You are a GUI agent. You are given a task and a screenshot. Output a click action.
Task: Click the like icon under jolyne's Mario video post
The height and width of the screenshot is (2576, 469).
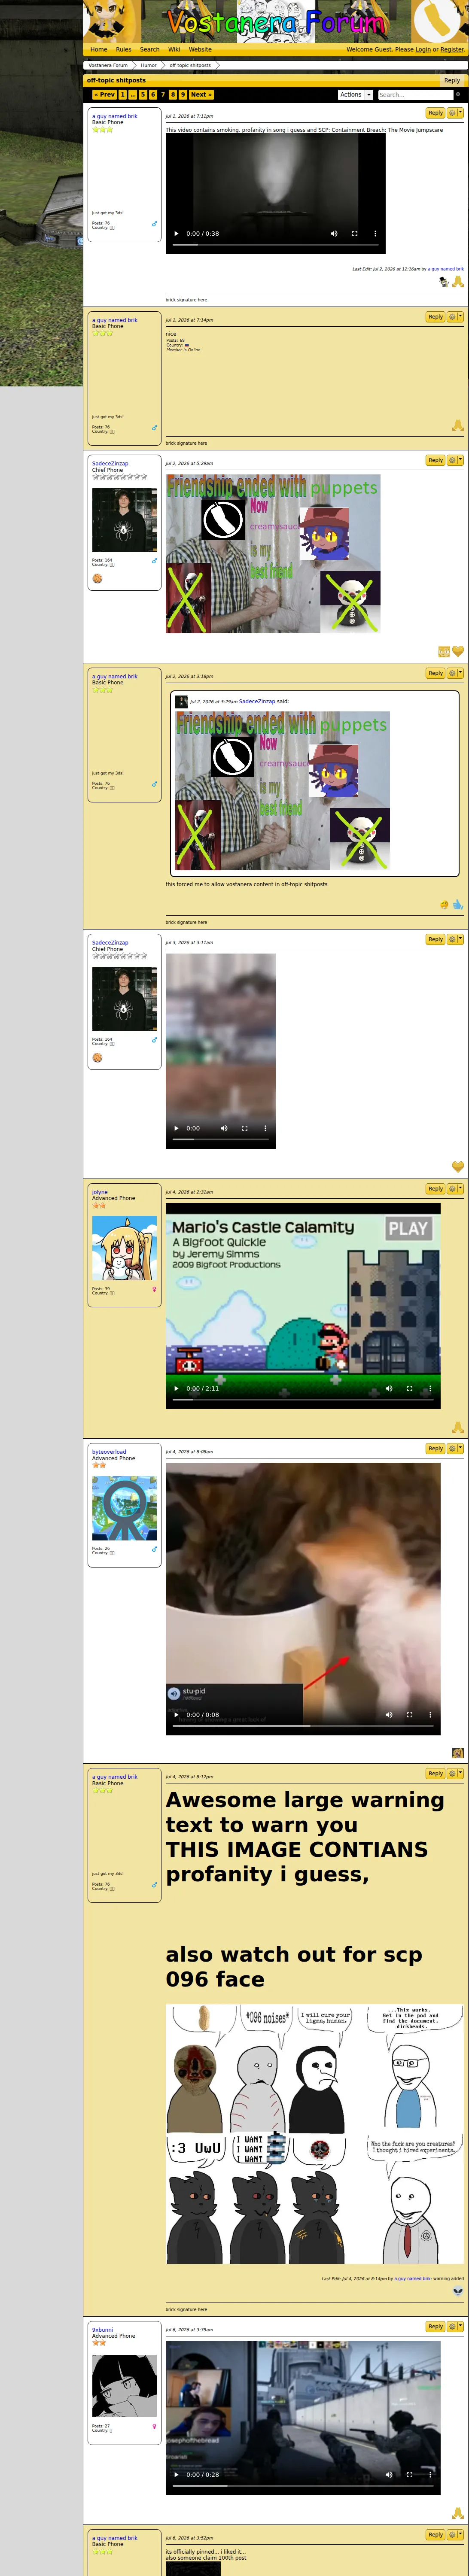pos(458,1427)
